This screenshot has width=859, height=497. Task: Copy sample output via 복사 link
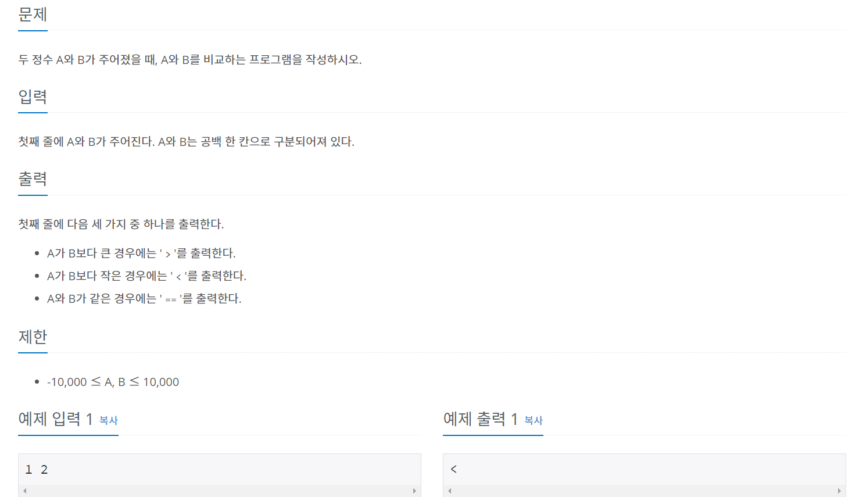pos(534,420)
